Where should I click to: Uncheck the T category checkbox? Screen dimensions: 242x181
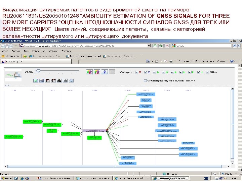pos(199,72)
